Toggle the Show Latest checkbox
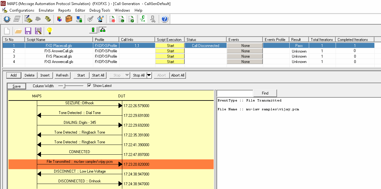The height and width of the screenshot is (189, 381). click(89, 86)
